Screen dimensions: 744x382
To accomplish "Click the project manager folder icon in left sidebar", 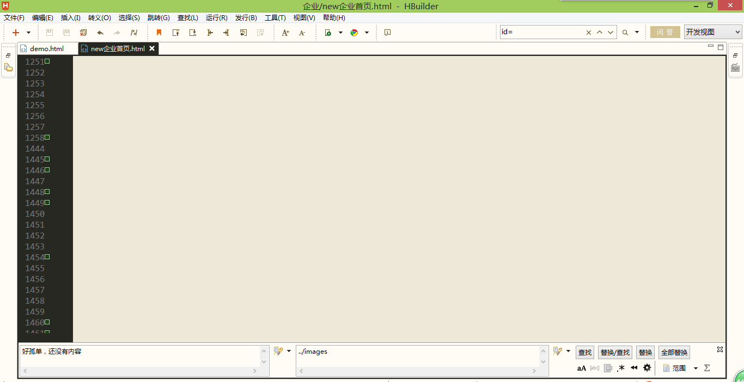I will (x=8, y=67).
